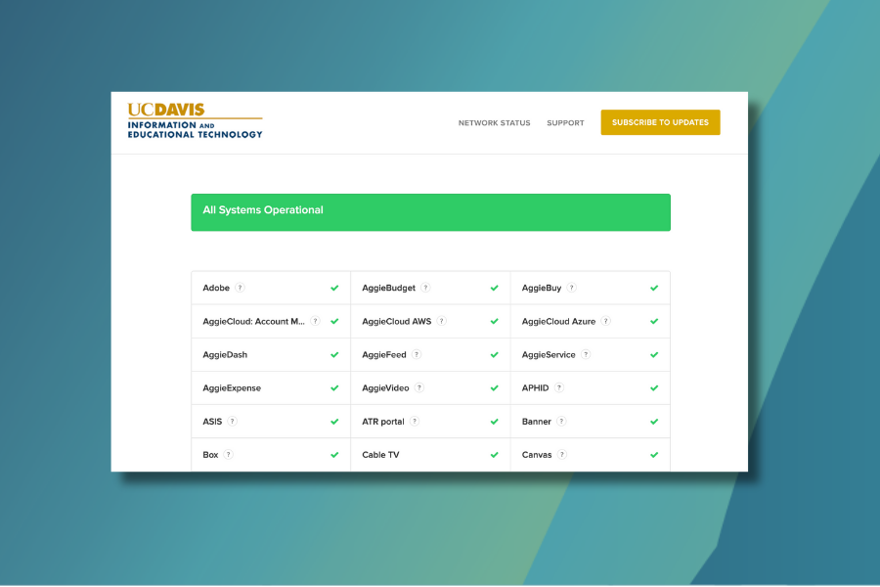Image resolution: width=880 pixels, height=587 pixels.
Task: Click the question mark beside ATR portal
Action: [x=415, y=421]
